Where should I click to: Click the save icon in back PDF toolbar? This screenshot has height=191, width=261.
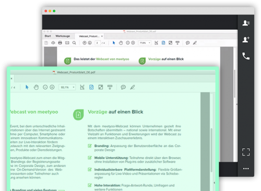click(46, 43)
